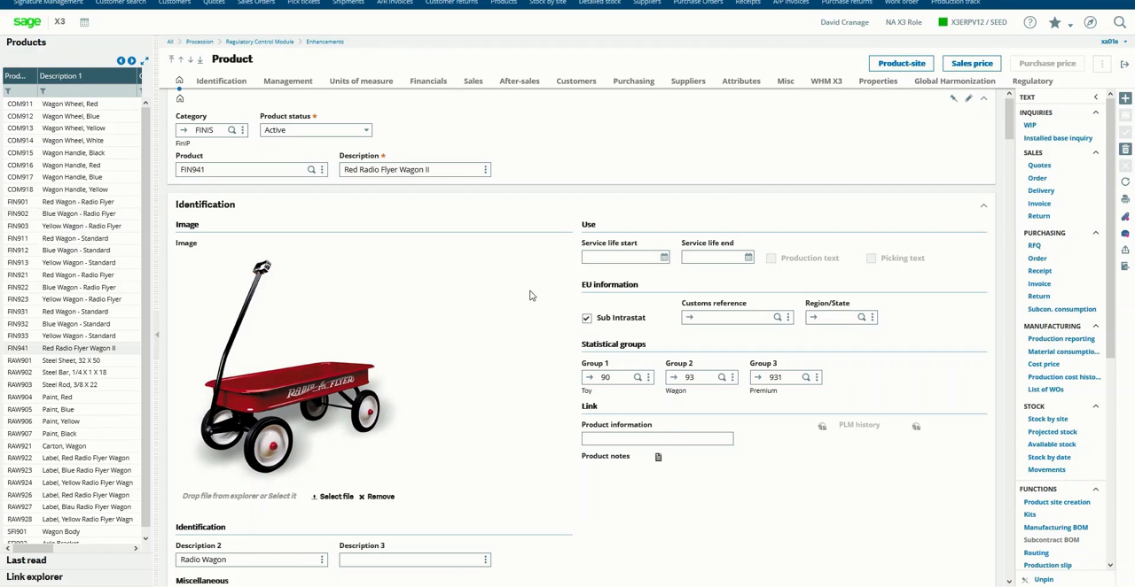Screen dimensions: 1135x587
Task: Open the Stock by site link
Action: coord(1047,419)
